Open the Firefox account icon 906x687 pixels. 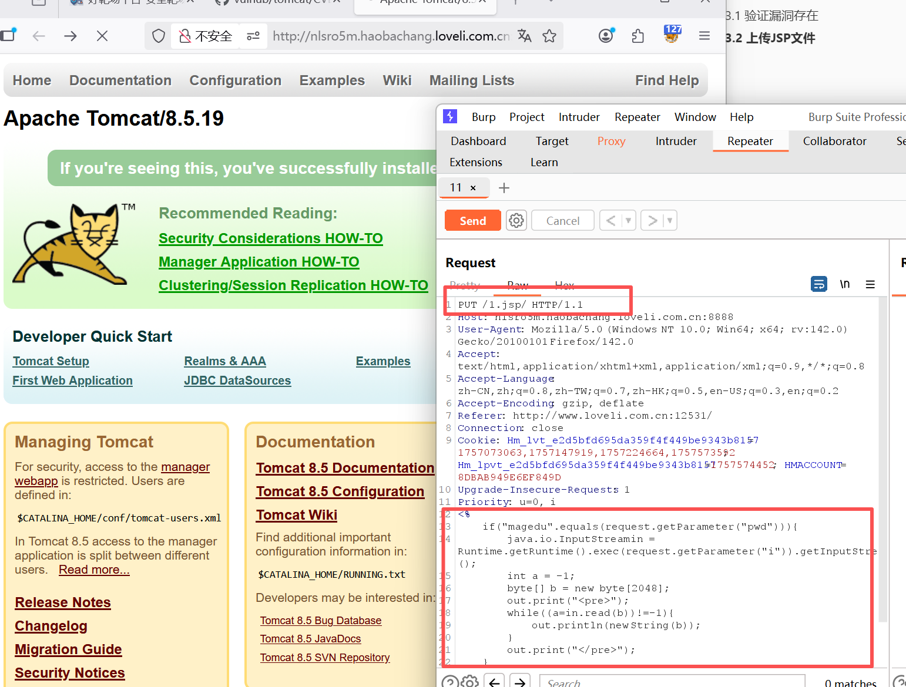[606, 36]
